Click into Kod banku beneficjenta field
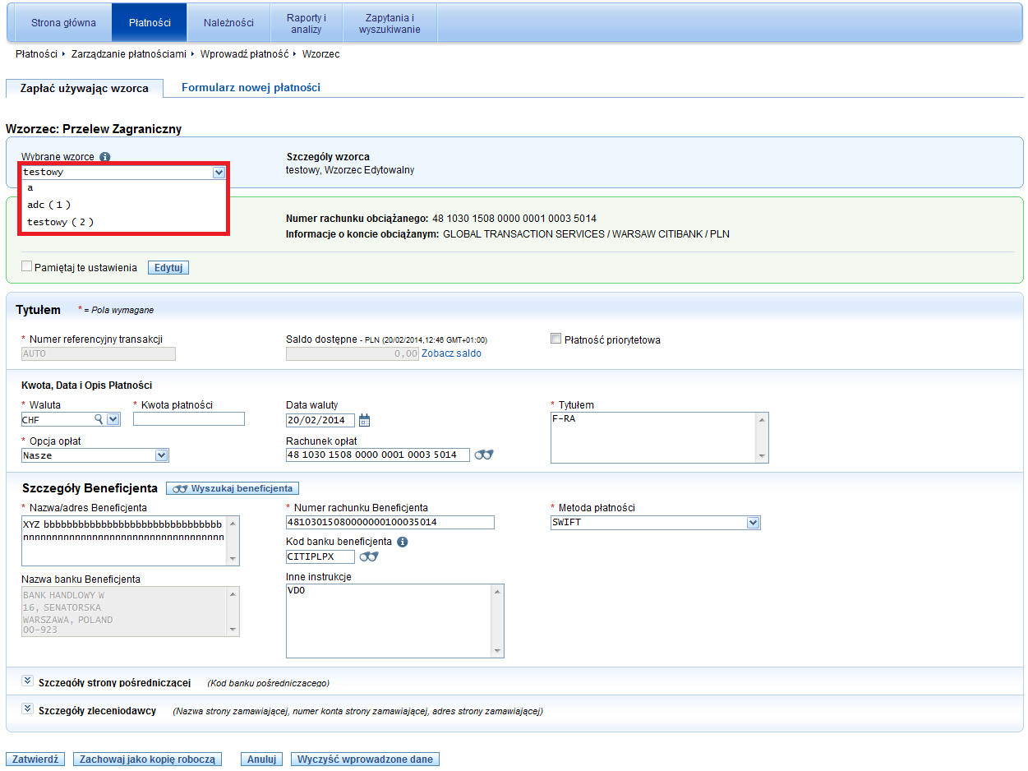The height and width of the screenshot is (771, 1028). tap(320, 556)
